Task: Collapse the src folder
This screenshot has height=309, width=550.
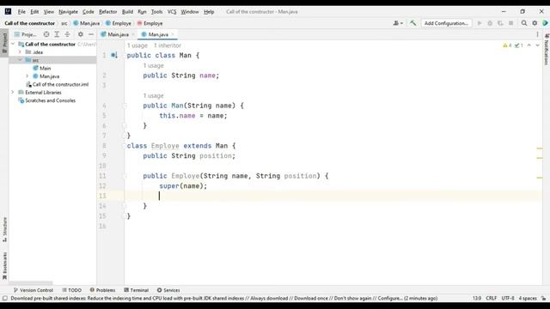Action: click(x=20, y=60)
